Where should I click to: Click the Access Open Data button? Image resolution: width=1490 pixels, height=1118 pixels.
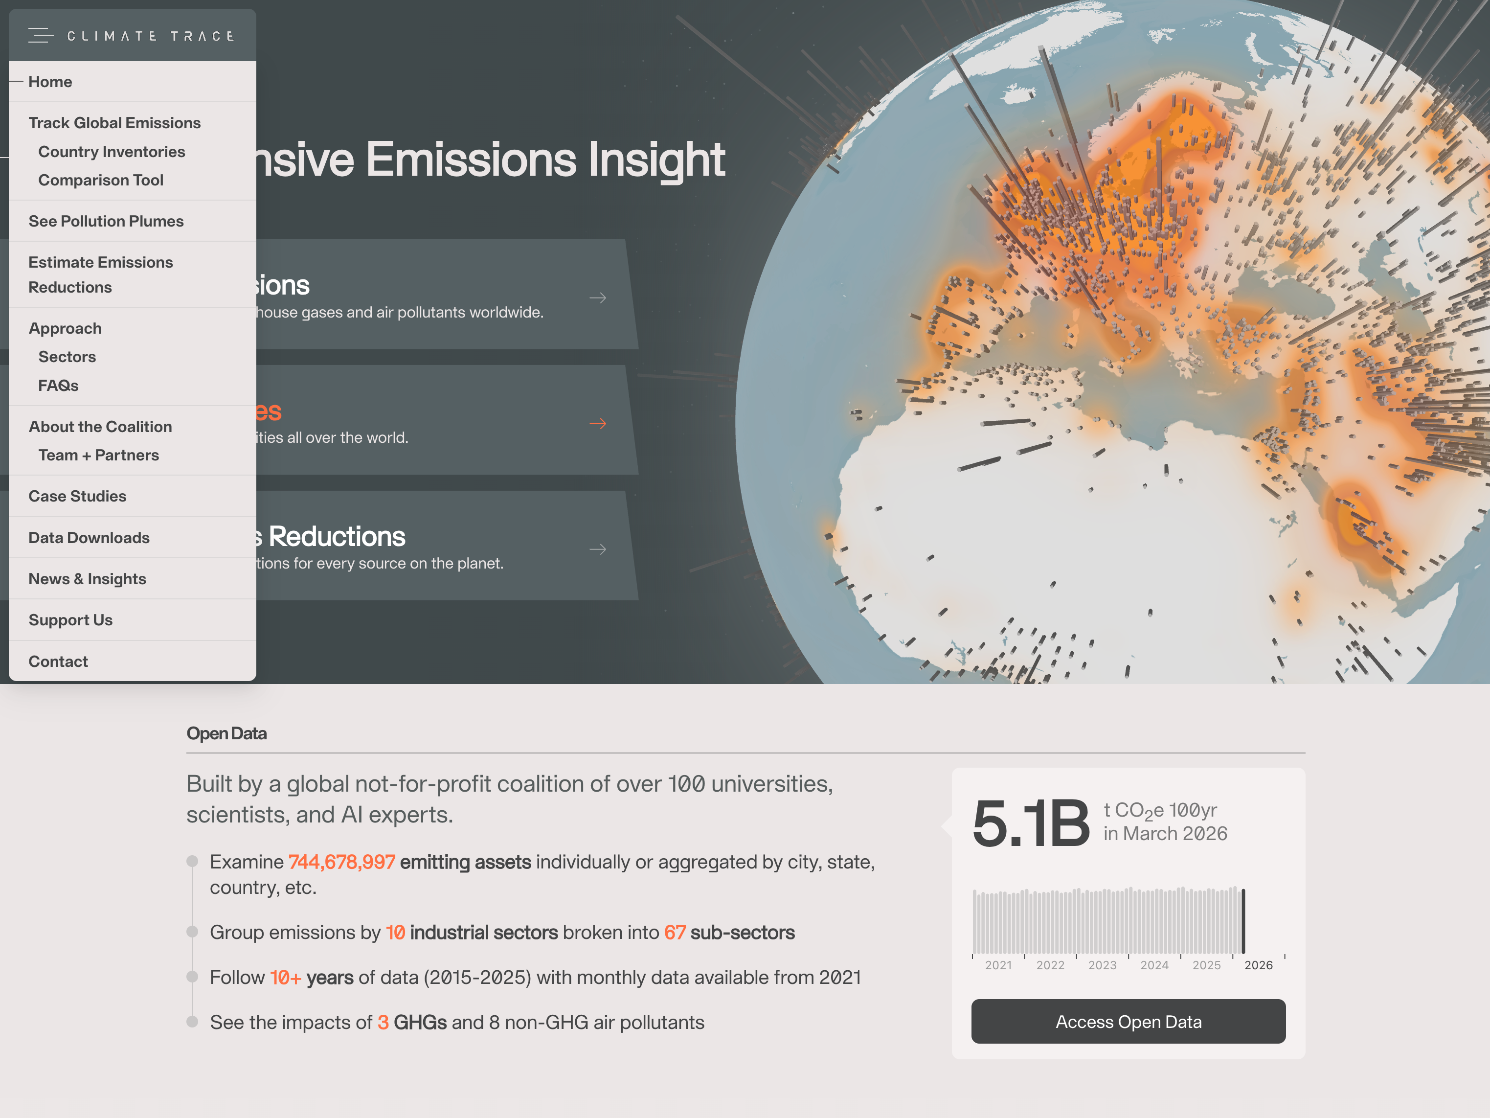[x=1129, y=1022]
